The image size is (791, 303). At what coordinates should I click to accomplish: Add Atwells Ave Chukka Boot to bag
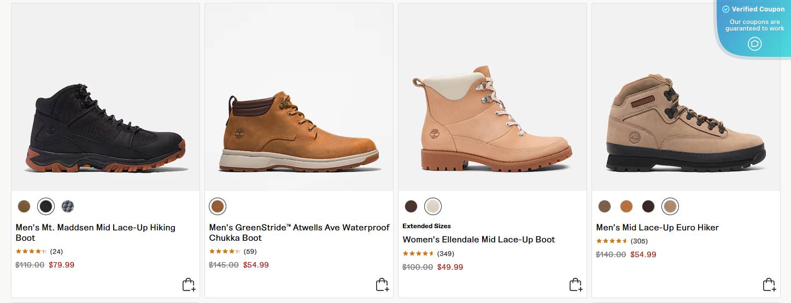pos(382,285)
